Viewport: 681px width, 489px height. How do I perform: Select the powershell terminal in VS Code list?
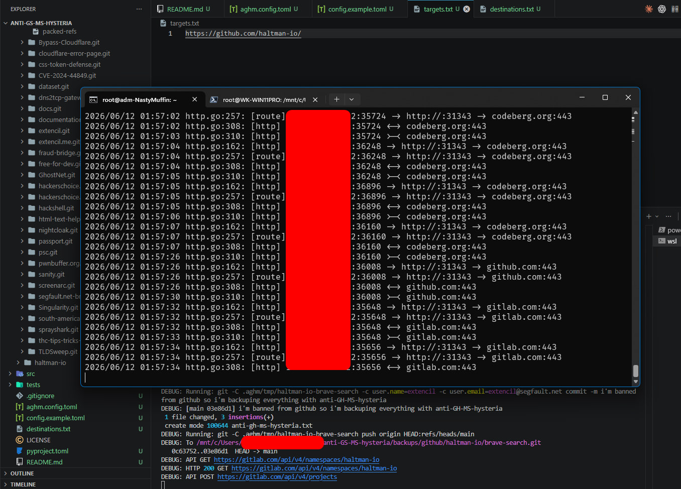669,230
